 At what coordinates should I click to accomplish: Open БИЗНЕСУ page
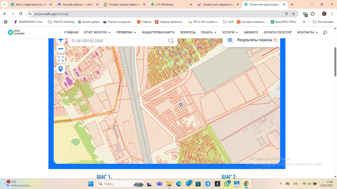251,32
